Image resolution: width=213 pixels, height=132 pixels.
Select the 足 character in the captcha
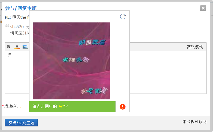(90, 91)
